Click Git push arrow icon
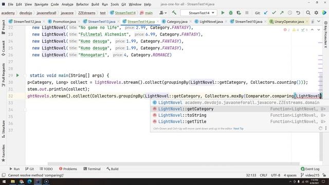The width and height of the screenshot is (329, 185). pos(282,13)
